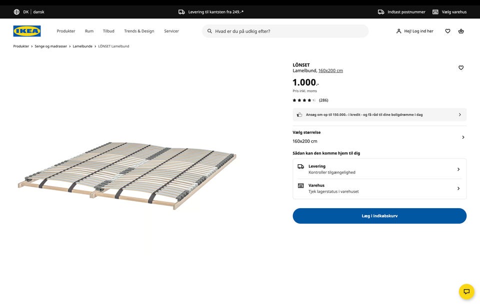Image resolution: width=480 pixels, height=305 pixels.
Task: Click the credit hand icon in banner
Action: click(299, 115)
